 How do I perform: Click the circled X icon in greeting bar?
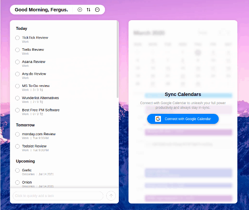tap(80, 10)
